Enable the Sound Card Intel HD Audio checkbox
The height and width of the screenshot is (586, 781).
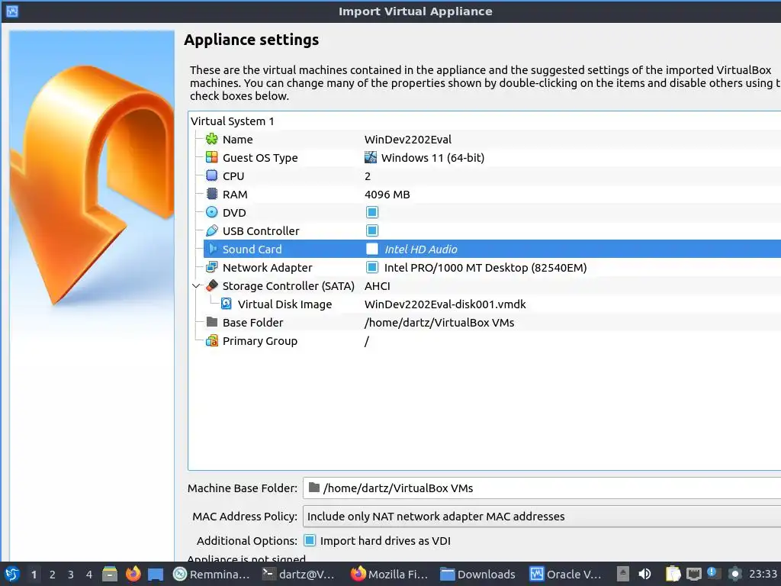tap(372, 249)
